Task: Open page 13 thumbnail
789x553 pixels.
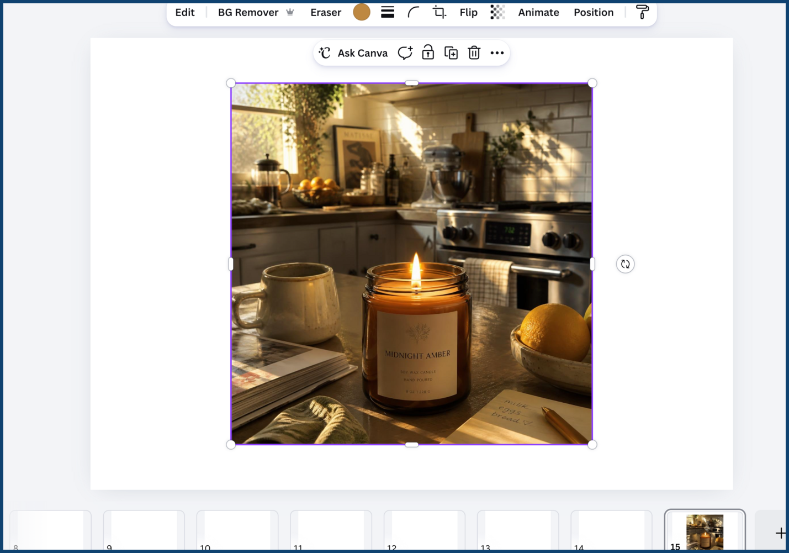Action: [x=518, y=531]
